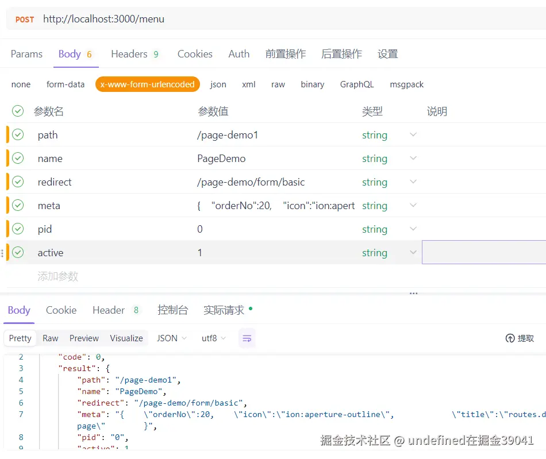The width and height of the screenshot is (546, 459).
Task: Open type dropdown for redirect row
Action: coord(413,182)
